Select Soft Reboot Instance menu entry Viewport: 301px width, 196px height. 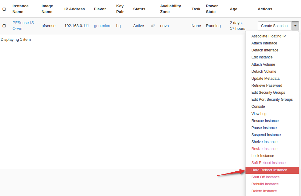pos(268,163)
